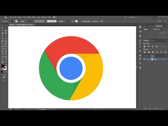Switch to the Stroke tab
Image resolution: width=168 pixels, height=126 pixels.
[153, 41]
